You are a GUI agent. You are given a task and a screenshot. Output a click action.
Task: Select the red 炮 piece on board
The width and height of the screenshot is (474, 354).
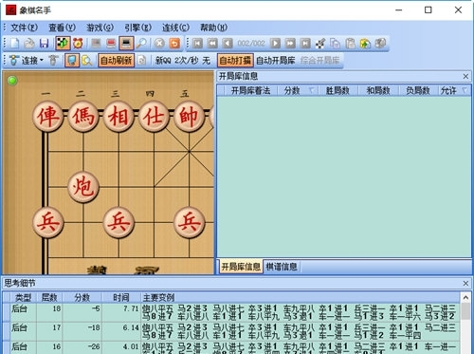[83, 187]
